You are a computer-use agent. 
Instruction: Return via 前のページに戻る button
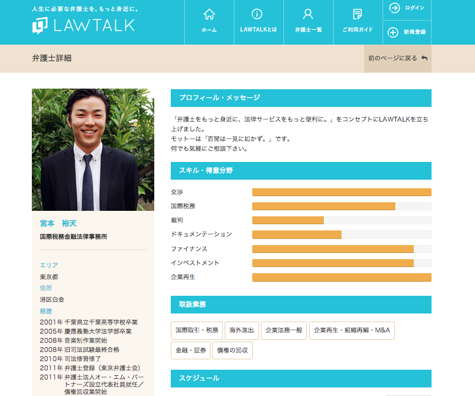coord(398,59)
